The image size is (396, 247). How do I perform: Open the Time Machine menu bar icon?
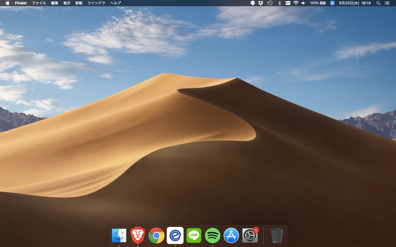[x=270, y=3]
